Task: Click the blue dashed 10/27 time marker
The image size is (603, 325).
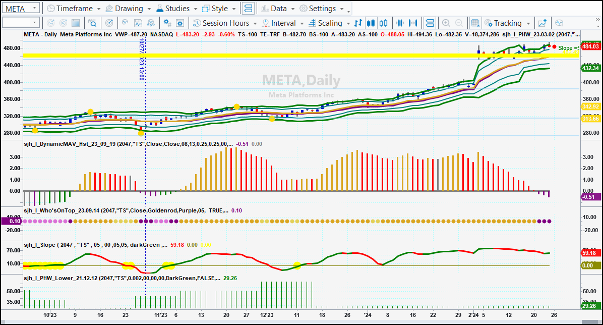Action: coord(142,59)
